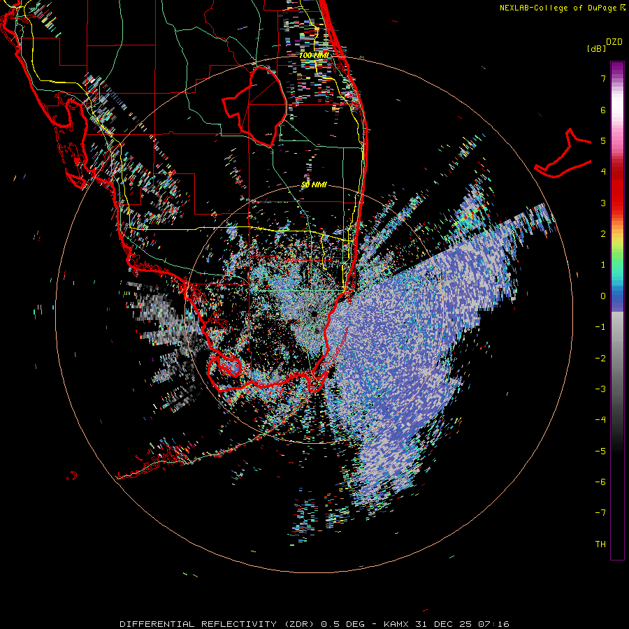The image size is (629, 629).
Task: Click the -6 value on the color scale
Action: pos(600,482)
